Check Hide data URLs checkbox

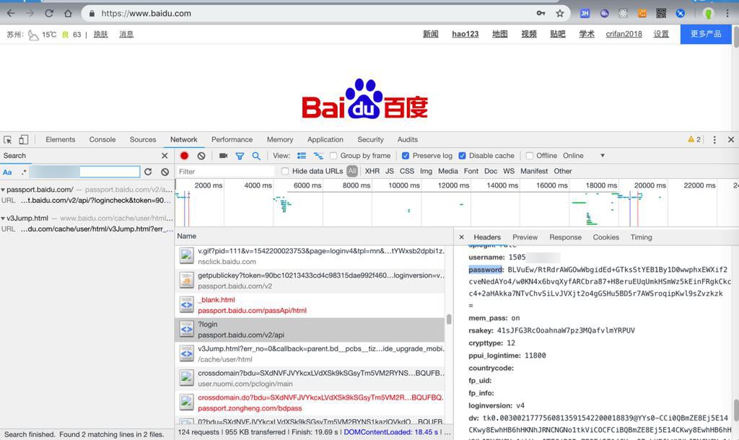pos(284,171)
